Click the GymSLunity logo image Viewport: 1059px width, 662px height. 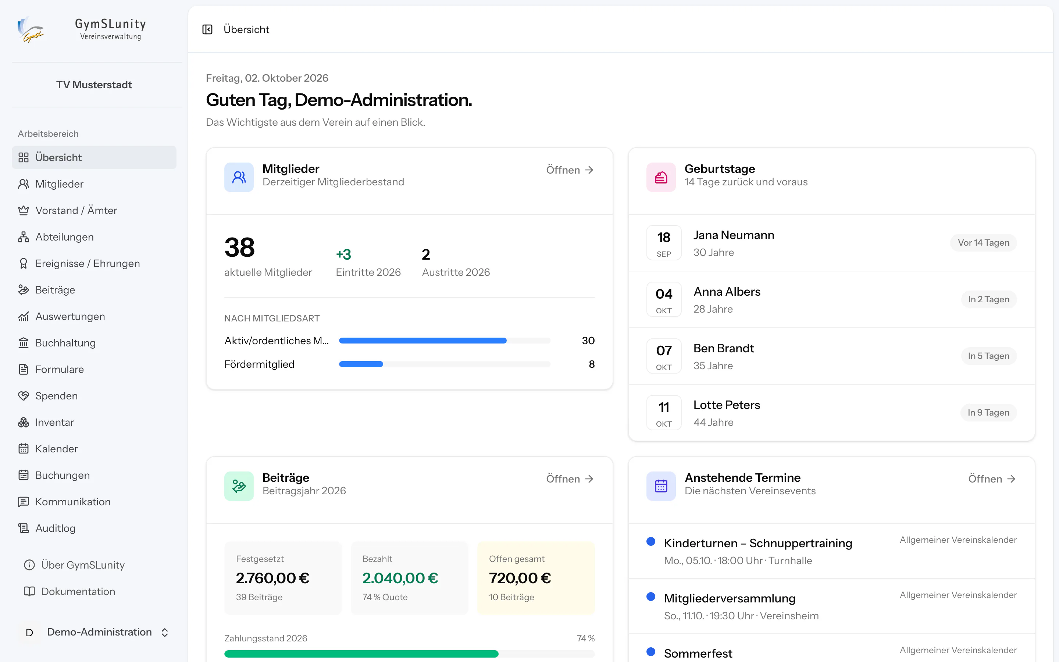coord(31,29)
